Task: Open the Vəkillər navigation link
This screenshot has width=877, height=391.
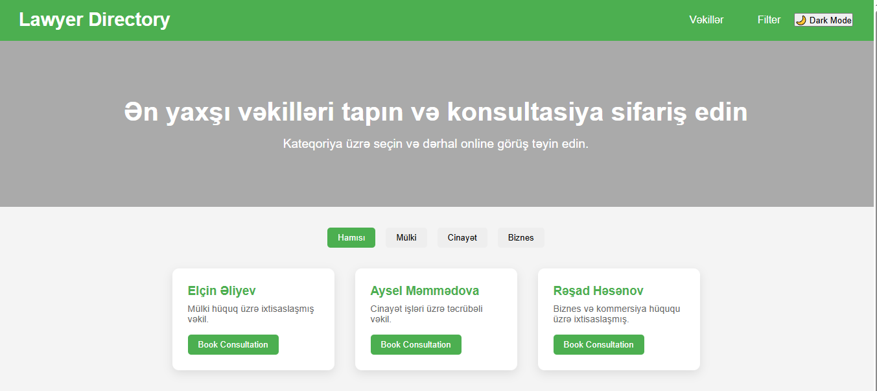Action: (x=706, y=20)
